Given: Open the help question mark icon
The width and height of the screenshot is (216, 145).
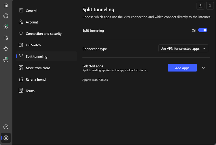Looking at the screenshot, I should coord(6,127).
